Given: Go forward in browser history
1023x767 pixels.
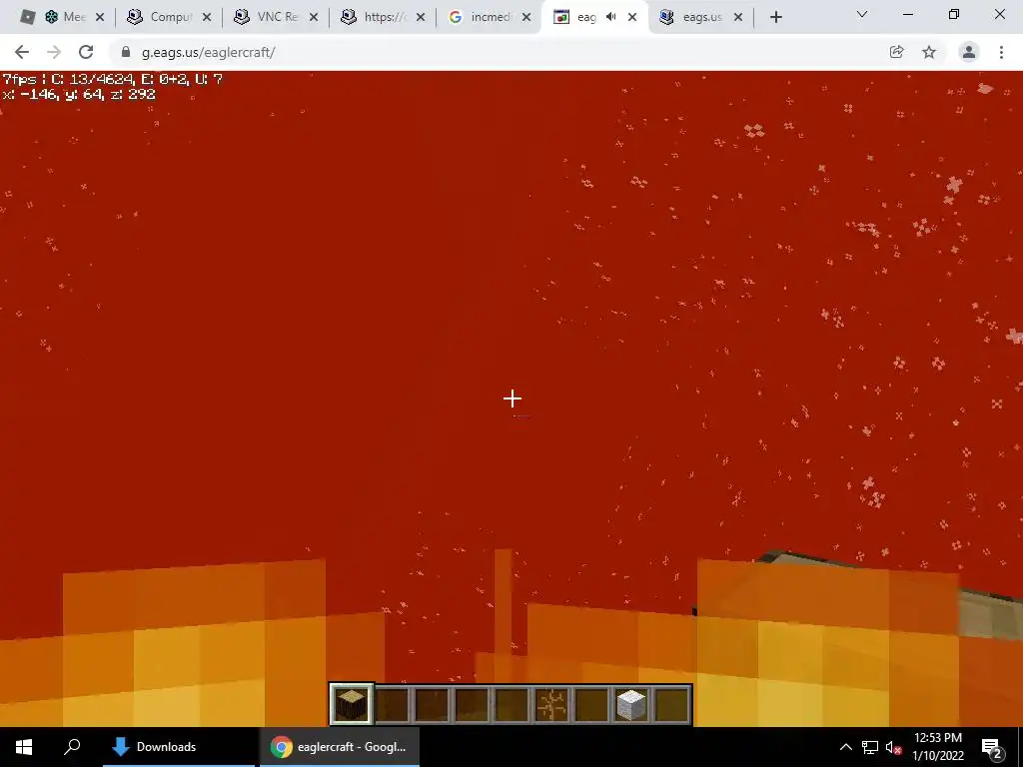Looking at the screenshot, I should coord(54,52).
